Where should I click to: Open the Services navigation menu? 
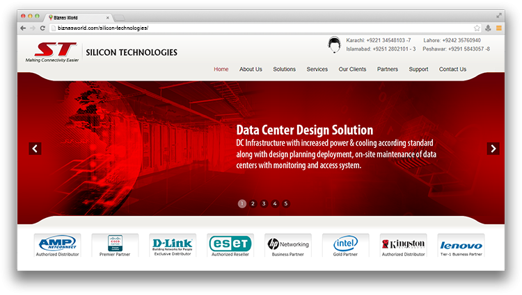pyautogui.click(x=317, y=69)
